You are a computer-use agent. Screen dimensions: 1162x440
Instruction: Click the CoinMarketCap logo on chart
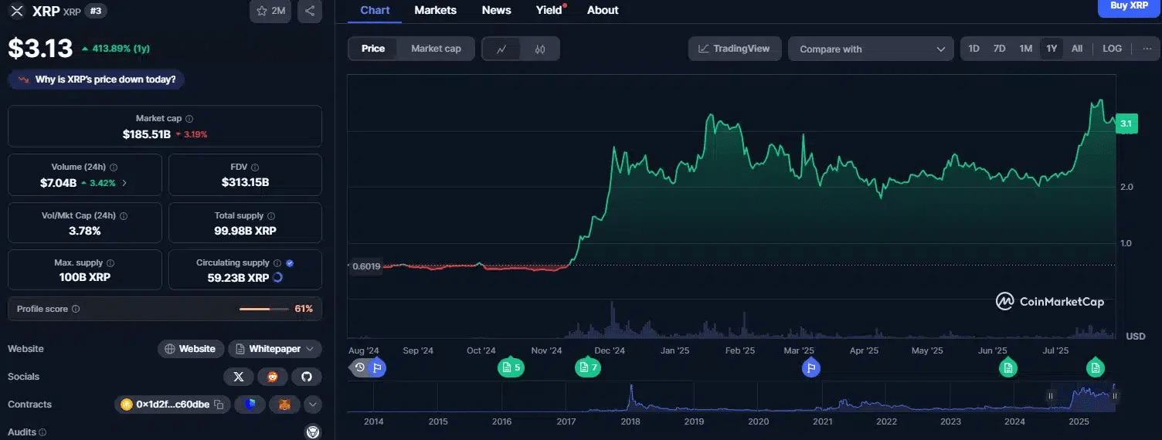click(x=1049, y=302)
